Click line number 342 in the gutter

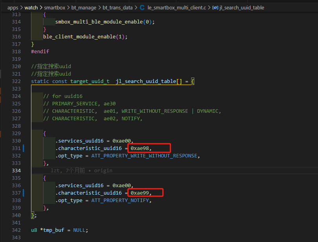pyautogui.click(x=16, y=230)
